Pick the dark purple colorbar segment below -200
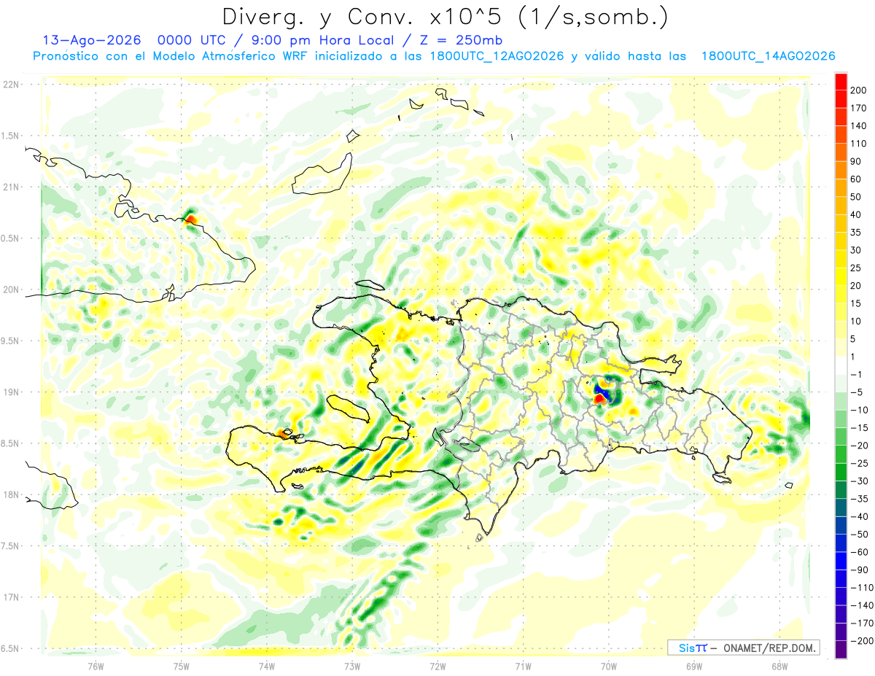The height and width of the screenshot is (676, 875). [x=841, y=650]
